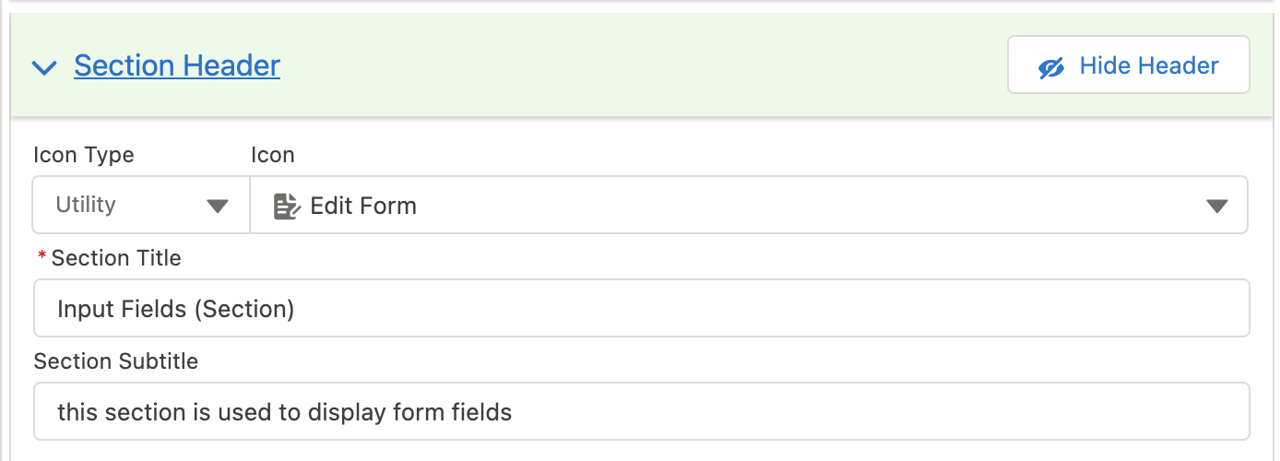The image size is (1280, 461).
Task: Click the Edit Form document-pencil icon
Action: [x=287, y=206]
